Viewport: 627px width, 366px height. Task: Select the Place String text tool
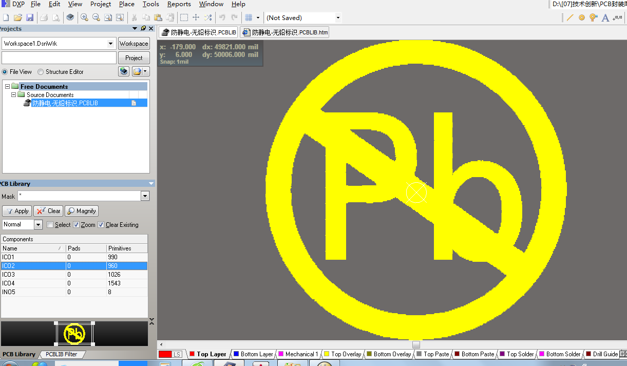coord(605,17)
